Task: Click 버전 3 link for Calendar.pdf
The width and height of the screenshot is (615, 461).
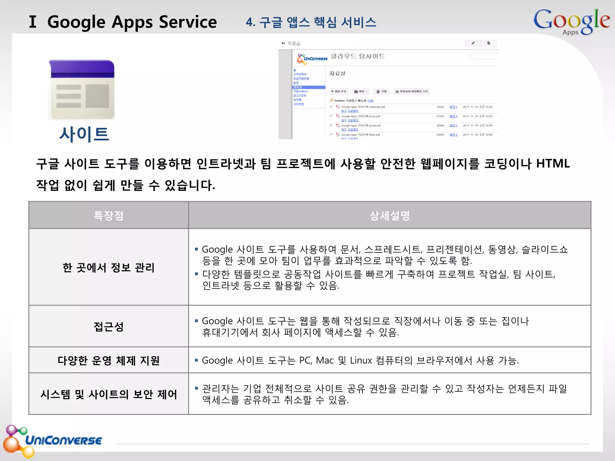Action: click(453, 107)
